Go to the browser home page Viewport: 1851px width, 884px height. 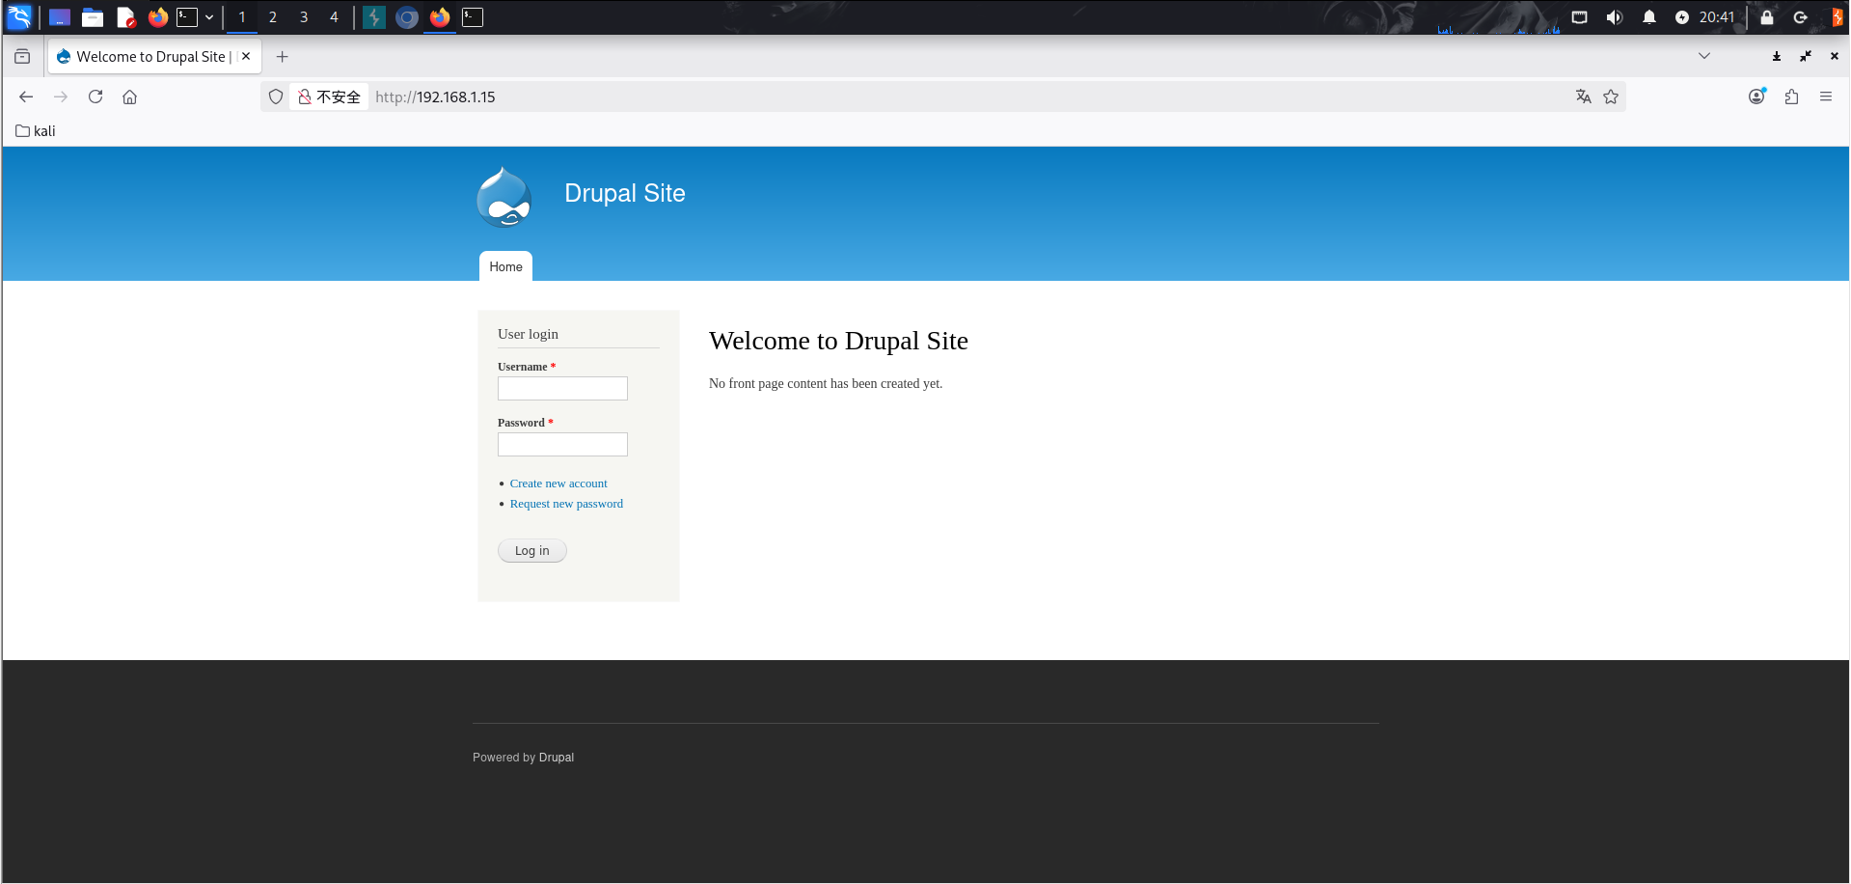click(129, 97)
